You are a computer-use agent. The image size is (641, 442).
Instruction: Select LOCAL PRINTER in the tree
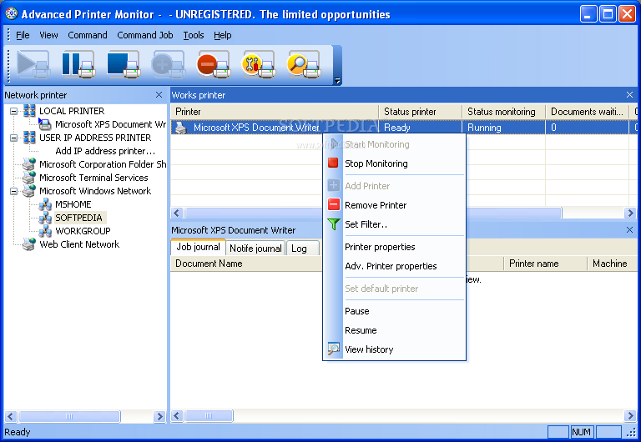72,111
